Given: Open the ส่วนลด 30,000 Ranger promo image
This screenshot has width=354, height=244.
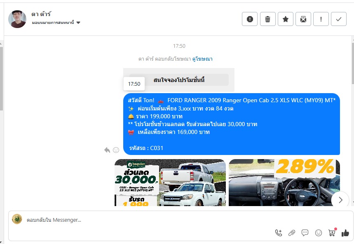Looking at the screenshot, I should (170, 183).
